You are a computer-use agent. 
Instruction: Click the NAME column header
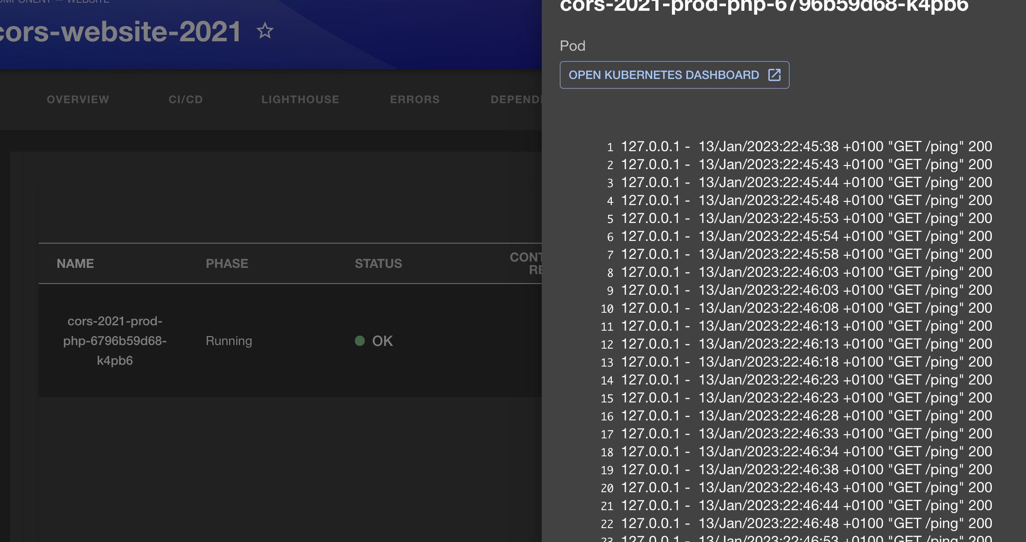pos(75,263)
